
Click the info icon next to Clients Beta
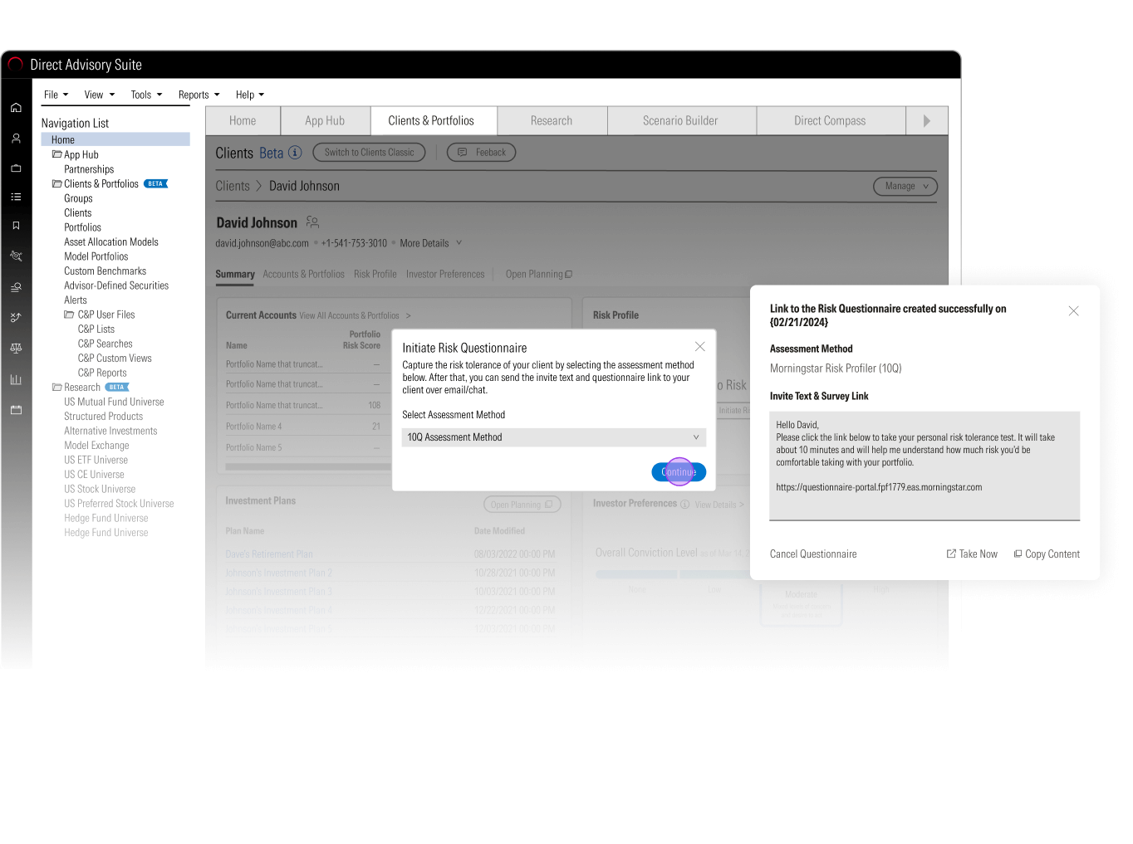(x=294, y=153)
